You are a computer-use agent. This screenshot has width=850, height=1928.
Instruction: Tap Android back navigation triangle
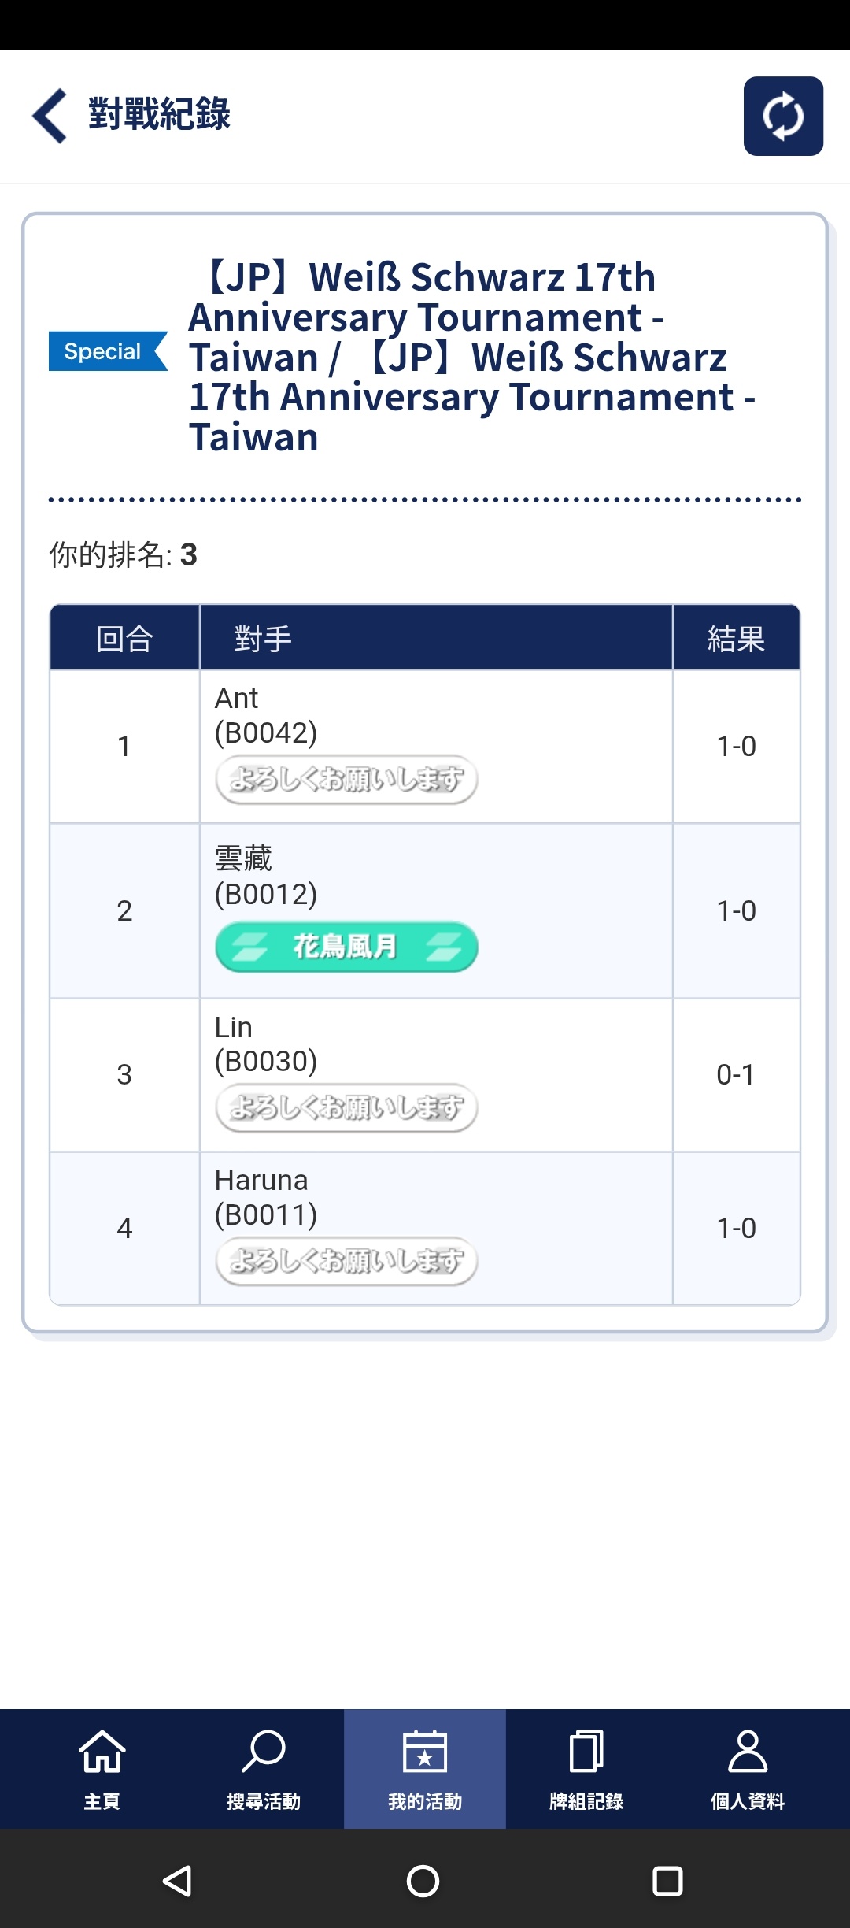(177, 1881)
